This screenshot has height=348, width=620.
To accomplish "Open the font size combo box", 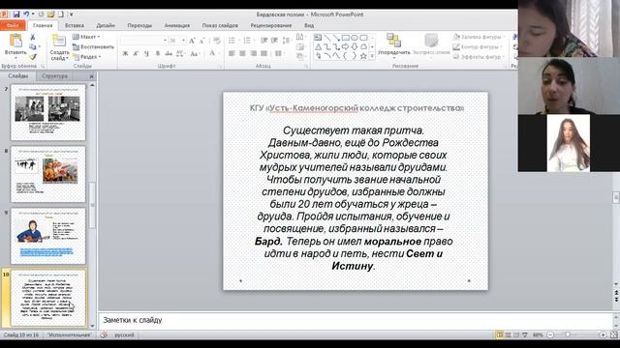I will pyautogui.click(x=177, y=41).
